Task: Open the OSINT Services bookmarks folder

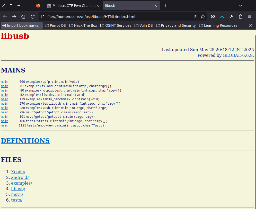Action: click(x=116, y=25)
